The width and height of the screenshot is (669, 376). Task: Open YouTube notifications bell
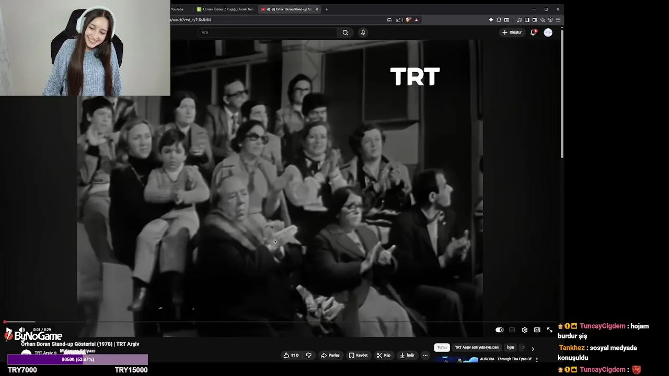click(533, 32)
